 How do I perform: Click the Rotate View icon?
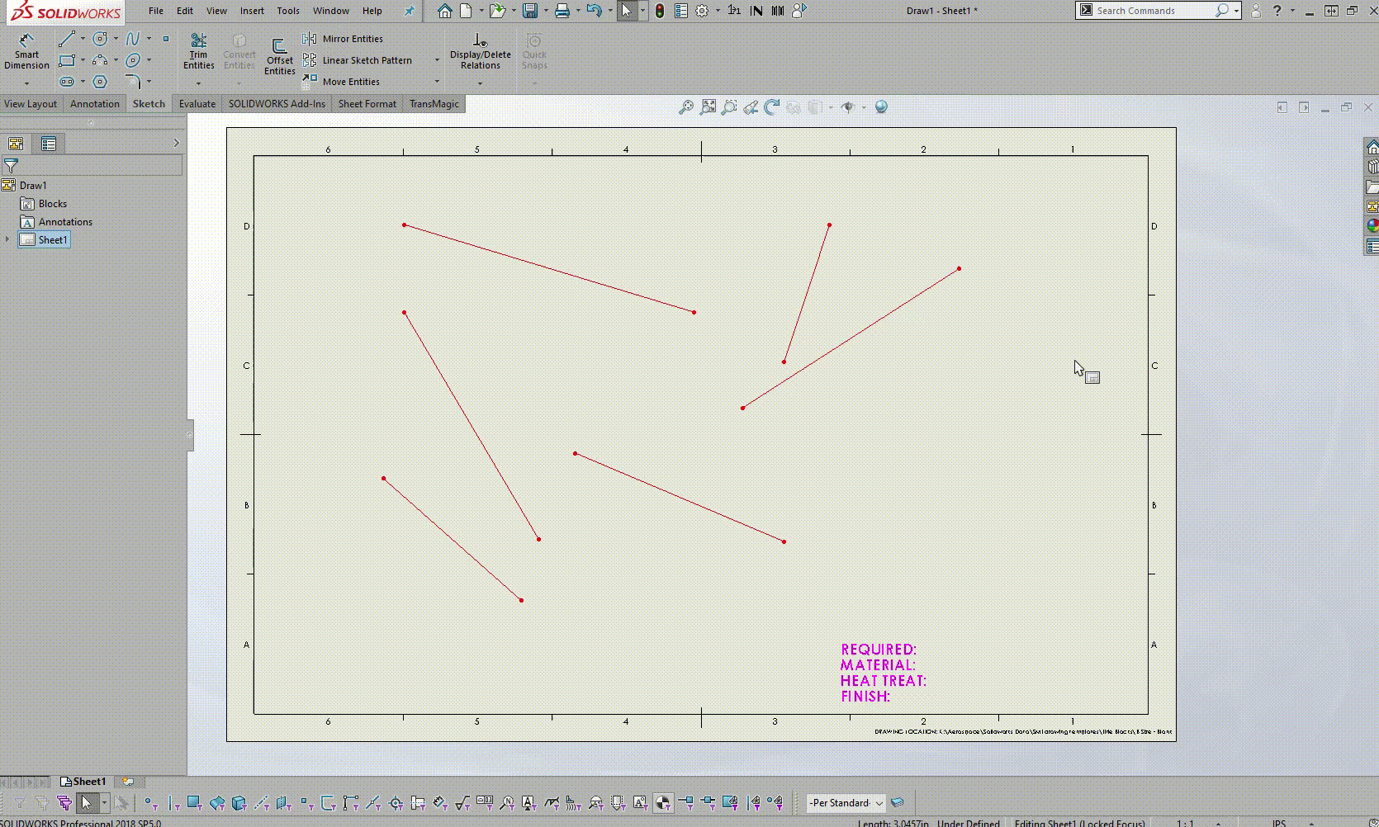[771, 107]
